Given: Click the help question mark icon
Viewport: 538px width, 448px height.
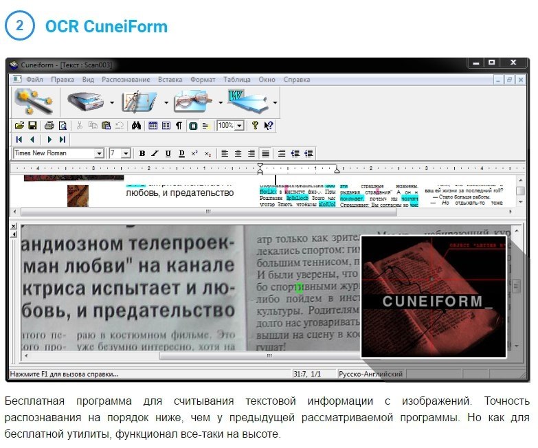Looking at the screenshot, I should click(255, 126).
